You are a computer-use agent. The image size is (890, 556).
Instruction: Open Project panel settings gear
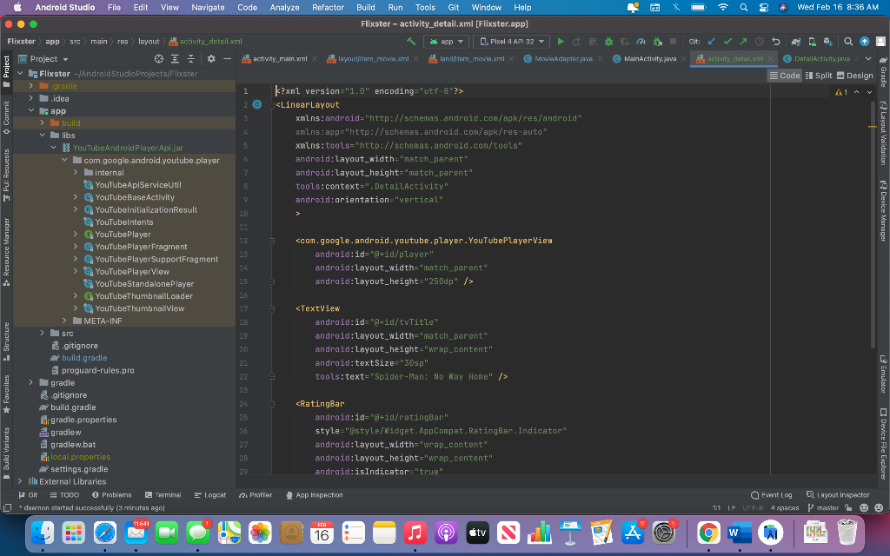tap(211, 59)
